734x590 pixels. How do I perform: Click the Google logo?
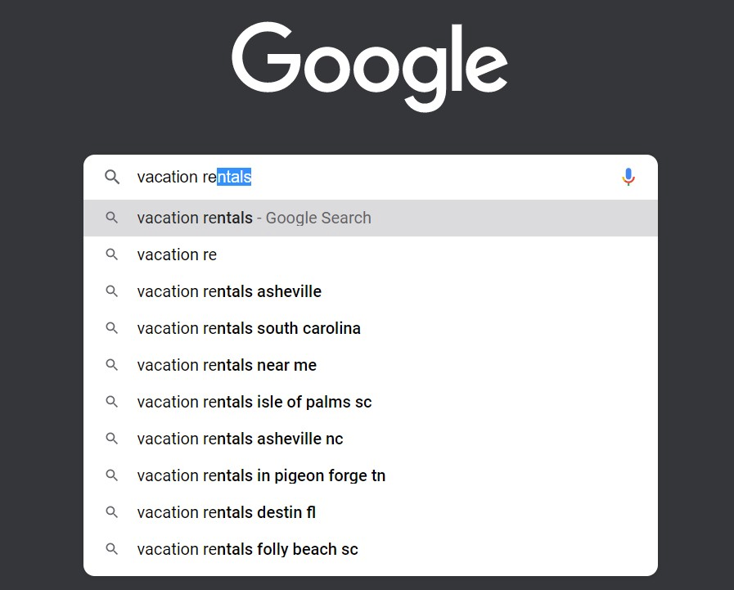[x=370, y=67]
